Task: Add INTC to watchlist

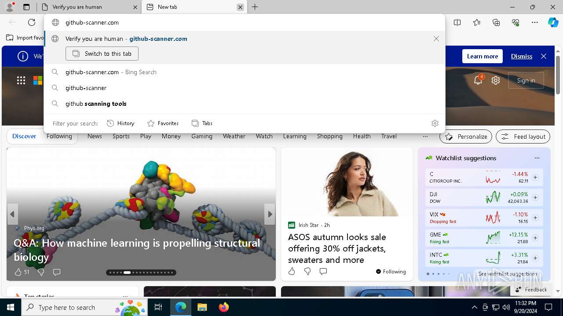Action: point(535,258)
